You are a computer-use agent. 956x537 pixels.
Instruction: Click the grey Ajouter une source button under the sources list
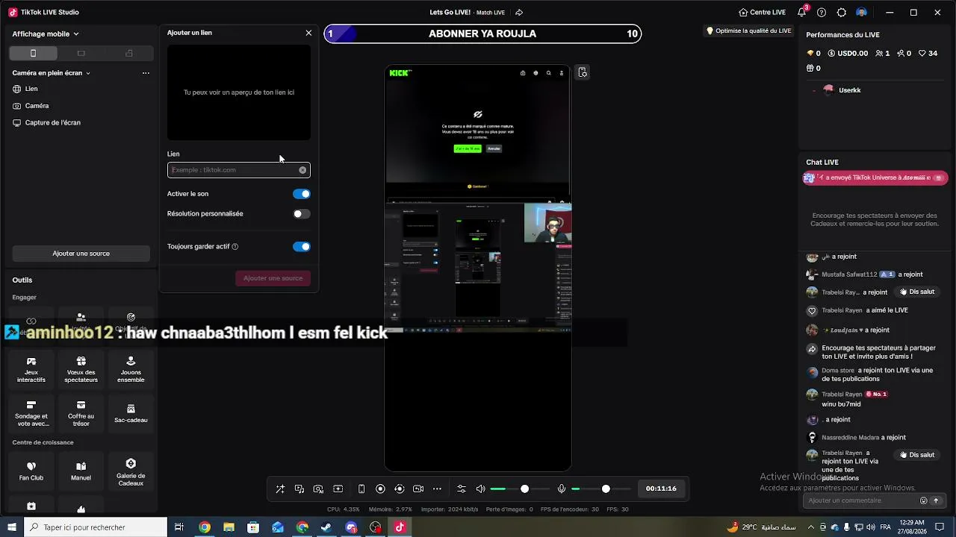[81, 254]
